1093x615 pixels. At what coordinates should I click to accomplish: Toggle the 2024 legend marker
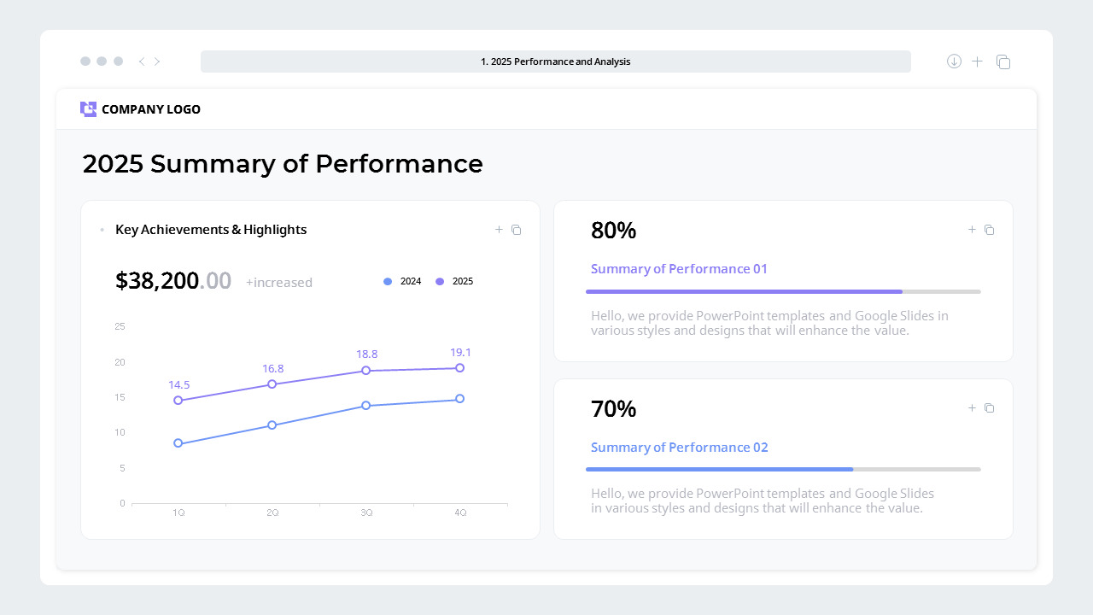(387, 281)
